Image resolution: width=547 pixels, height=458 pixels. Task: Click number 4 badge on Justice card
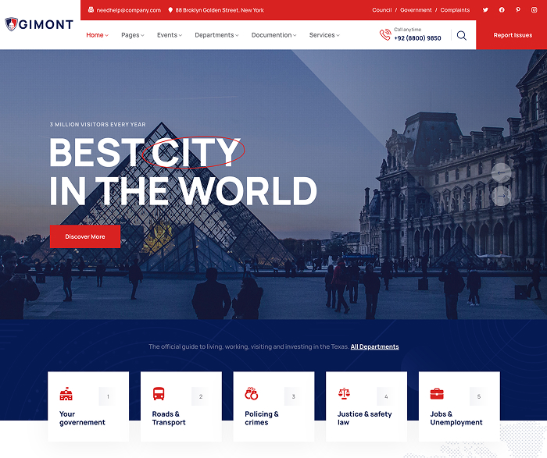tap(386, 396)
